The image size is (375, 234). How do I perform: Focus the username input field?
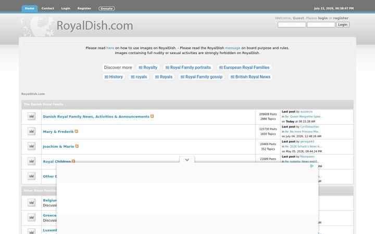pyautogui.click(x=292, y=24)
